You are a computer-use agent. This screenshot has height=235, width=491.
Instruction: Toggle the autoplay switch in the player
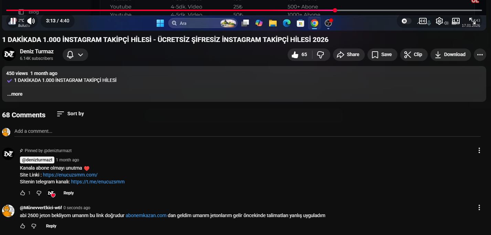pos(405,21)
